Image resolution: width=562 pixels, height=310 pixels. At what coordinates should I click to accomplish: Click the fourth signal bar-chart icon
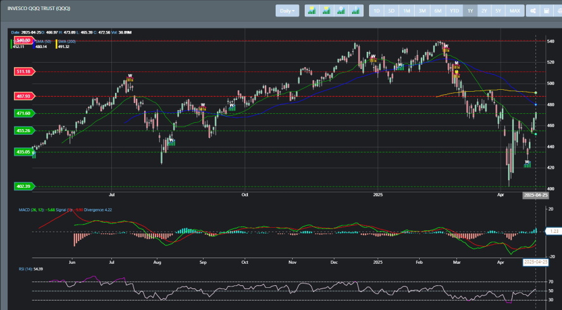pyautogui.click(x=355, y=11)
